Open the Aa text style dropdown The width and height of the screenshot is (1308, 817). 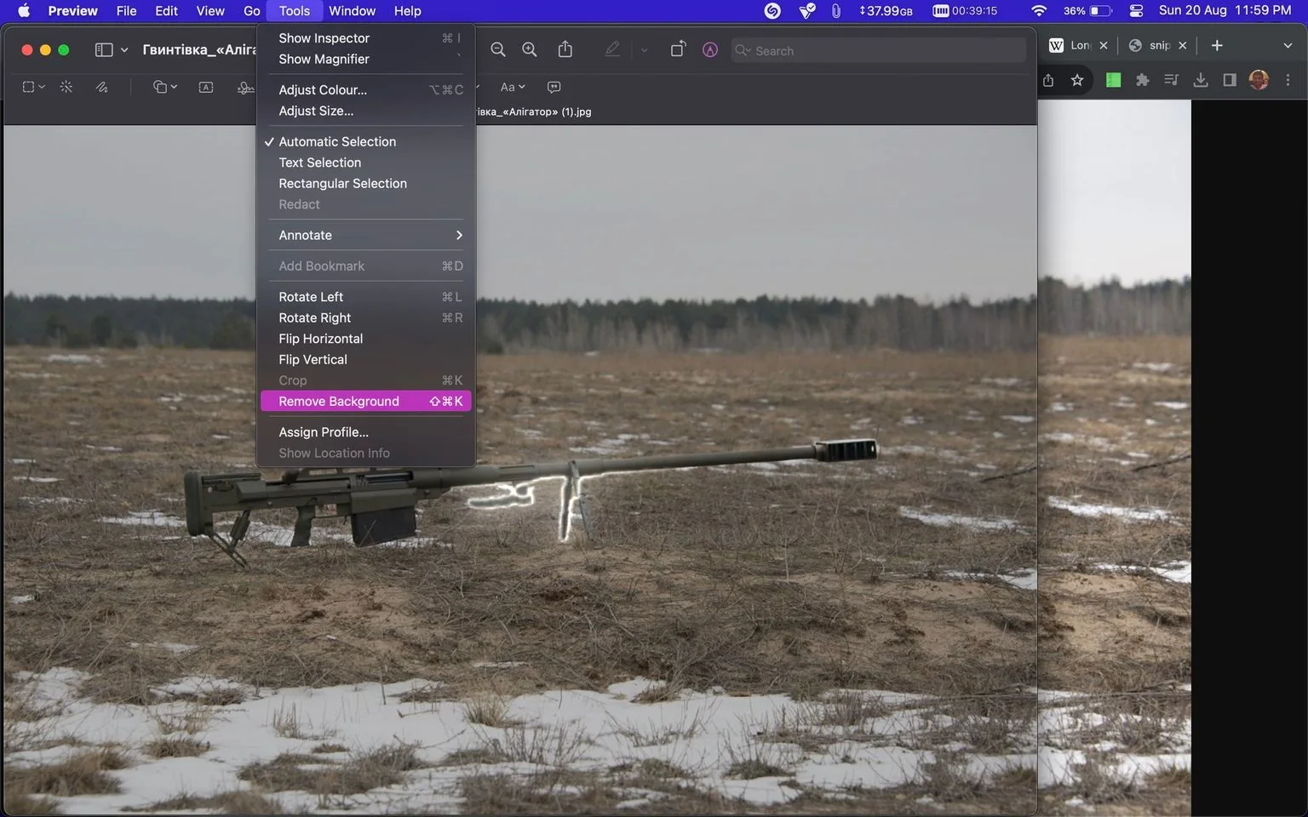513,87
